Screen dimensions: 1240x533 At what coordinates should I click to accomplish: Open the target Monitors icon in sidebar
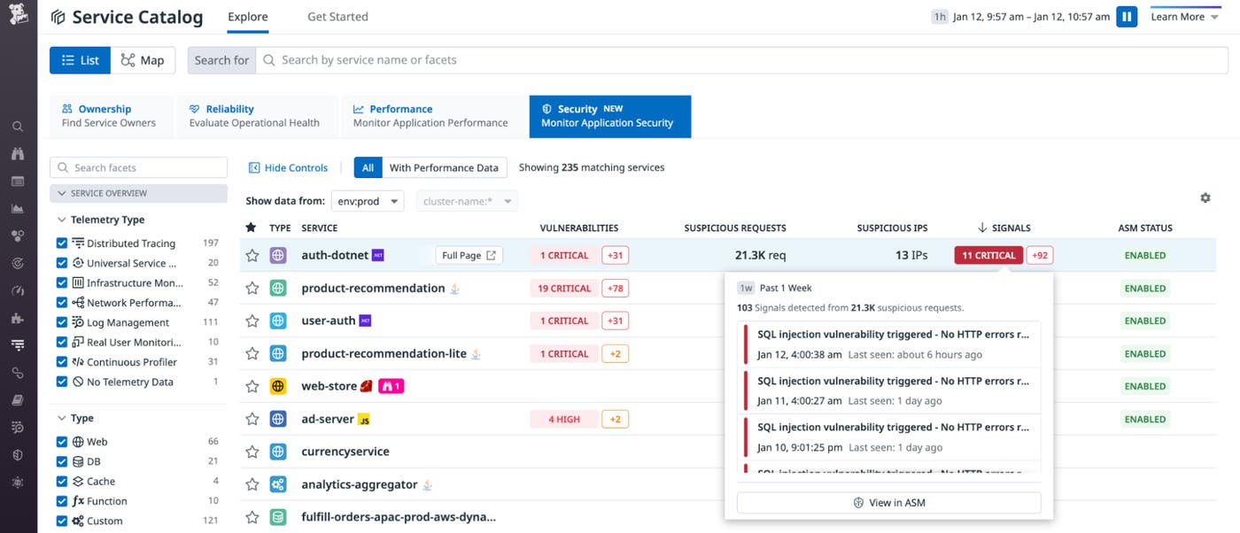pos(18,263)
